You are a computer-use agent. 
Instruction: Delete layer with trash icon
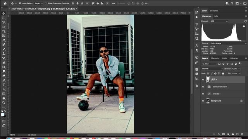point(242,134)
